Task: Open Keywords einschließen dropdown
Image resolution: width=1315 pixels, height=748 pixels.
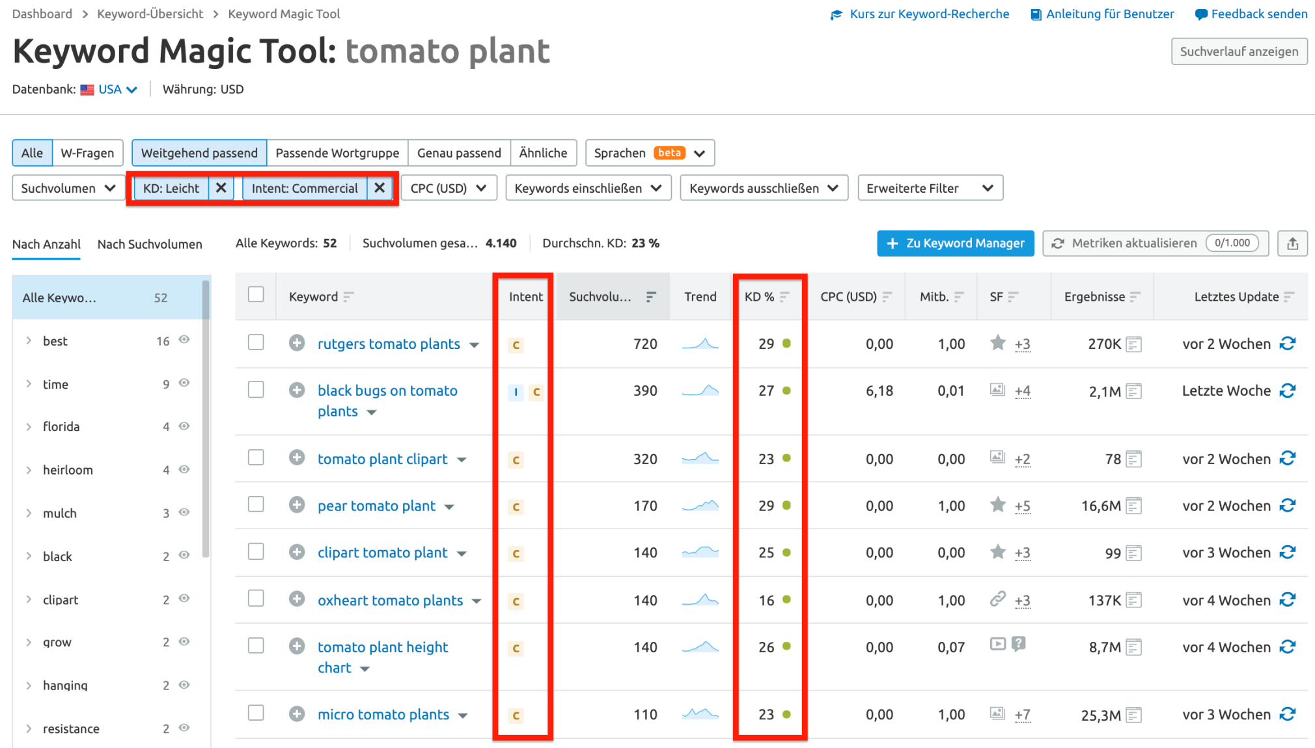Action: coord(588,188)
